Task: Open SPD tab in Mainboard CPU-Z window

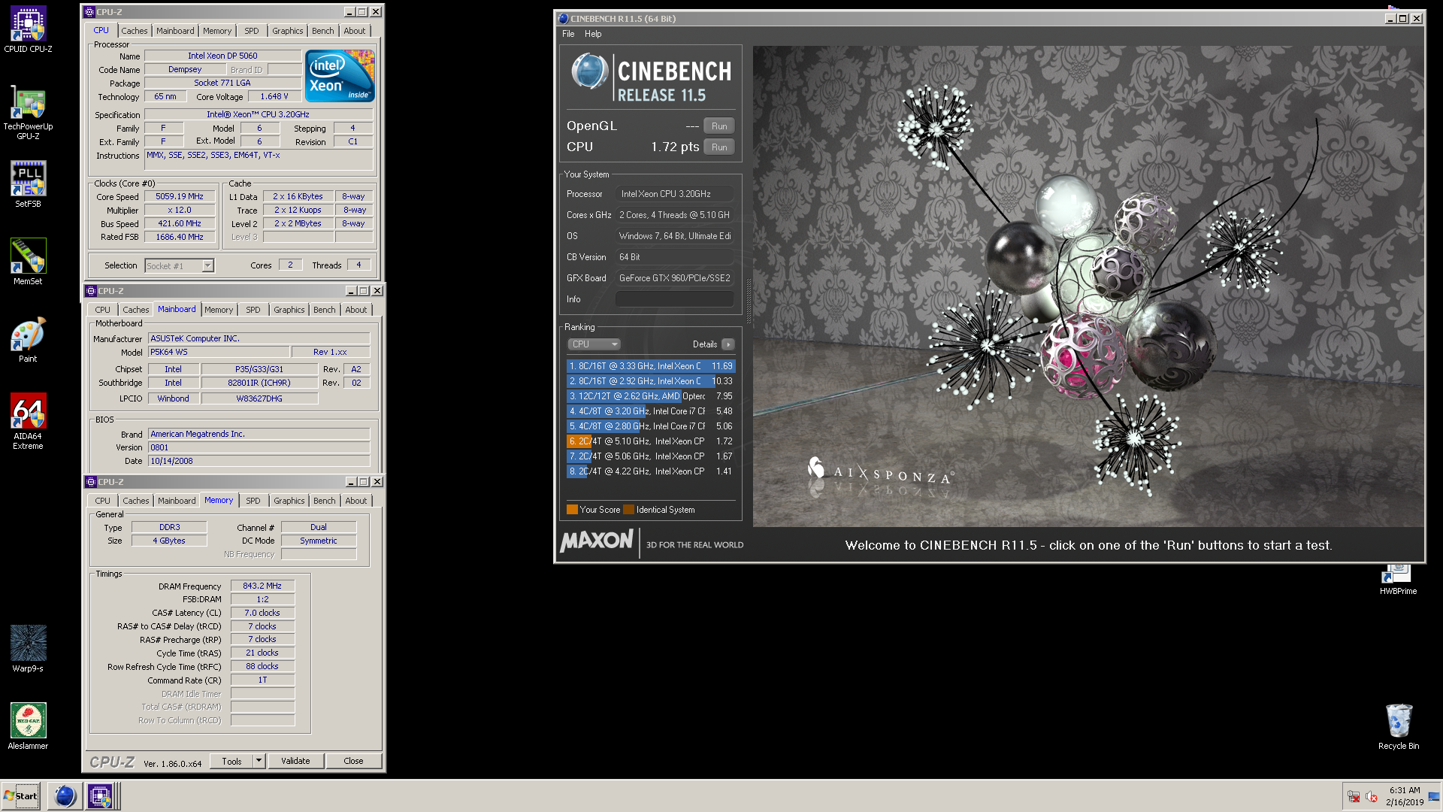Action: [x=253, y=310]
